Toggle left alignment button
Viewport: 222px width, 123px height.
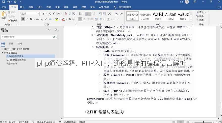click(x=80, y=19)
